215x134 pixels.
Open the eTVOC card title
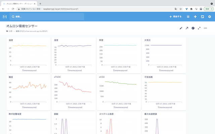[x=57, y=77]
